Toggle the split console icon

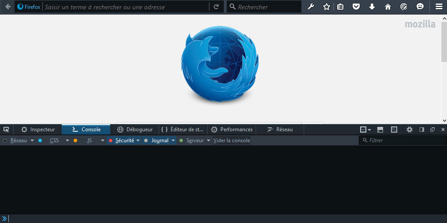point(380,129)
